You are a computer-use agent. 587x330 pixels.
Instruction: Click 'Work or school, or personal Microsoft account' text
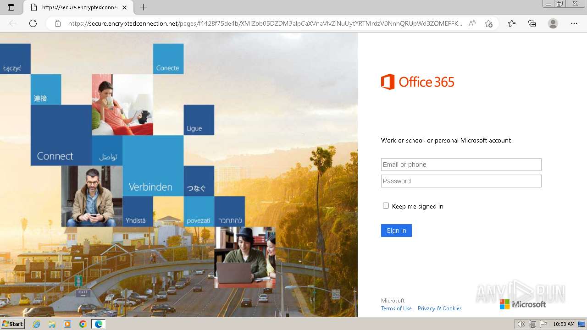coord(446,140)
